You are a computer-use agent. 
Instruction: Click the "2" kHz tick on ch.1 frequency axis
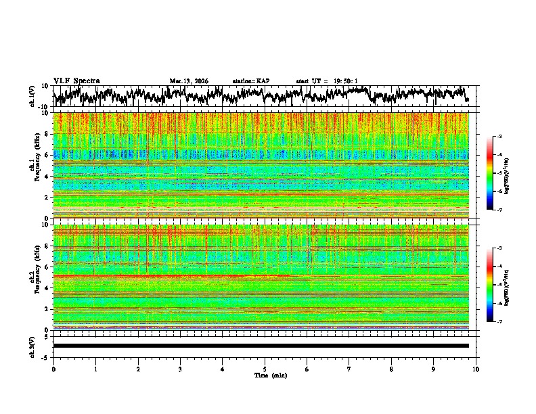[48, 197]
